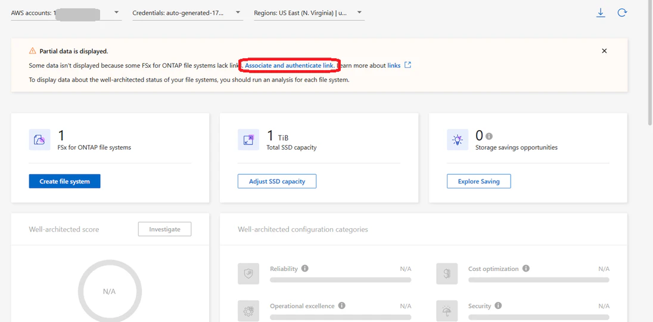Show info tooltip for Operational excellence
The image size is (653, 322).
point(342,306)
